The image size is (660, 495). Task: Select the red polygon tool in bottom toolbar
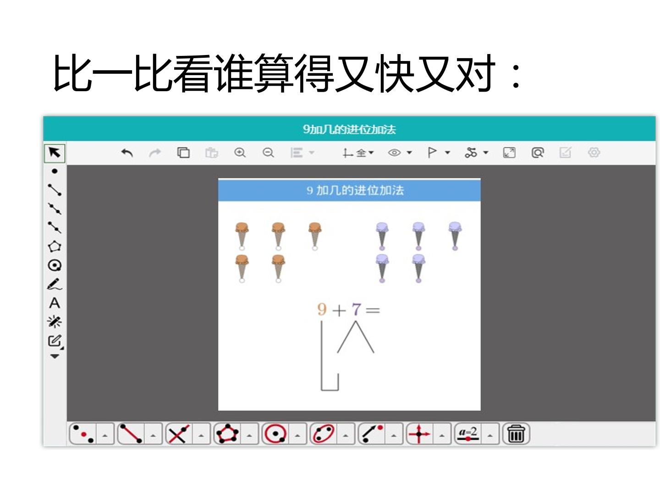coord(227,434)
